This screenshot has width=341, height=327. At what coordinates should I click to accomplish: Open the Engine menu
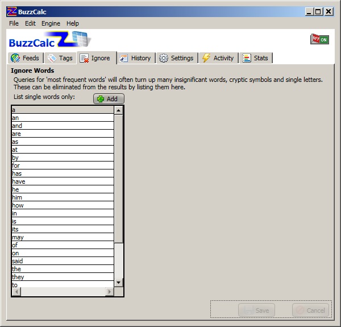(51, 23)
